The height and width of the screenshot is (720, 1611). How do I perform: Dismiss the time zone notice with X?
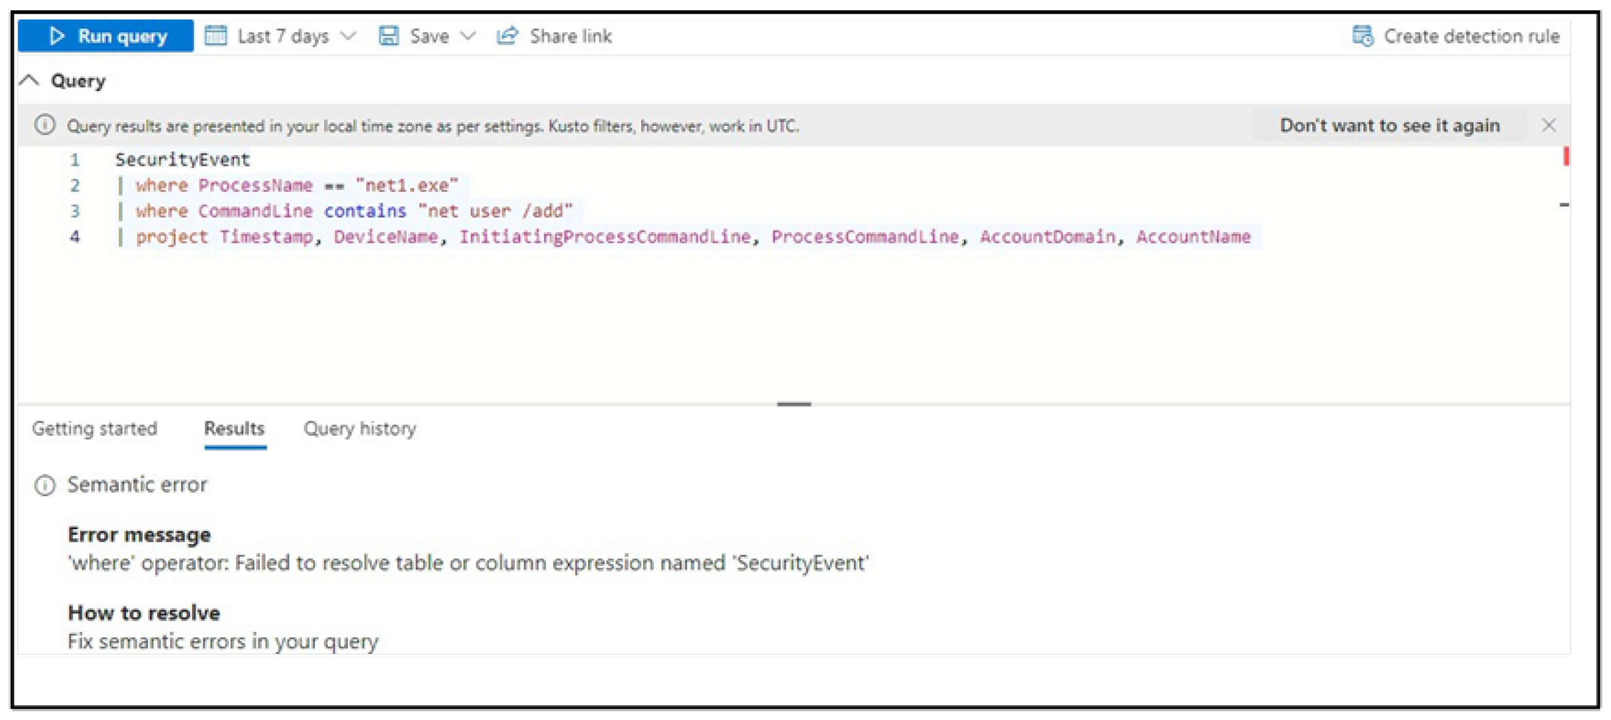[1548, 125]
